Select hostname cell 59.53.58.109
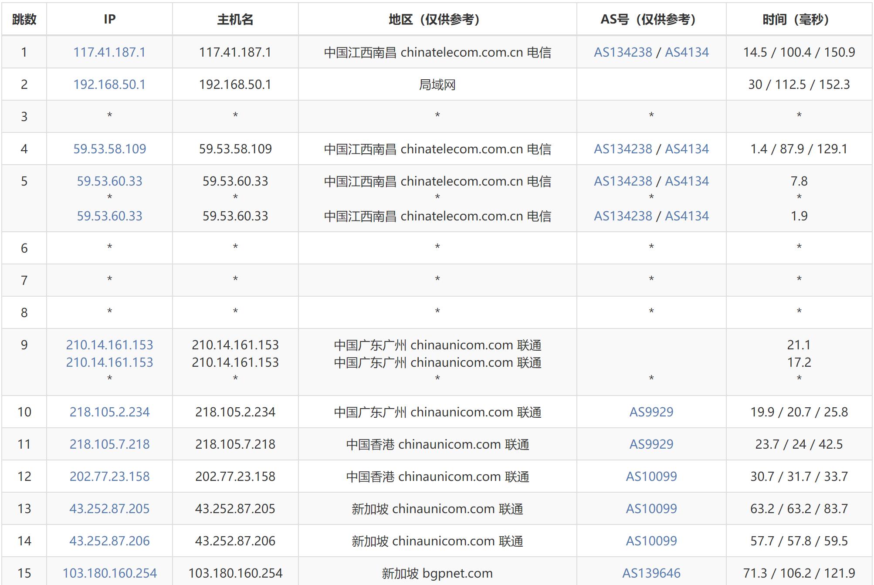The height and width of the screenshot is (585, 874). [235, 149]
